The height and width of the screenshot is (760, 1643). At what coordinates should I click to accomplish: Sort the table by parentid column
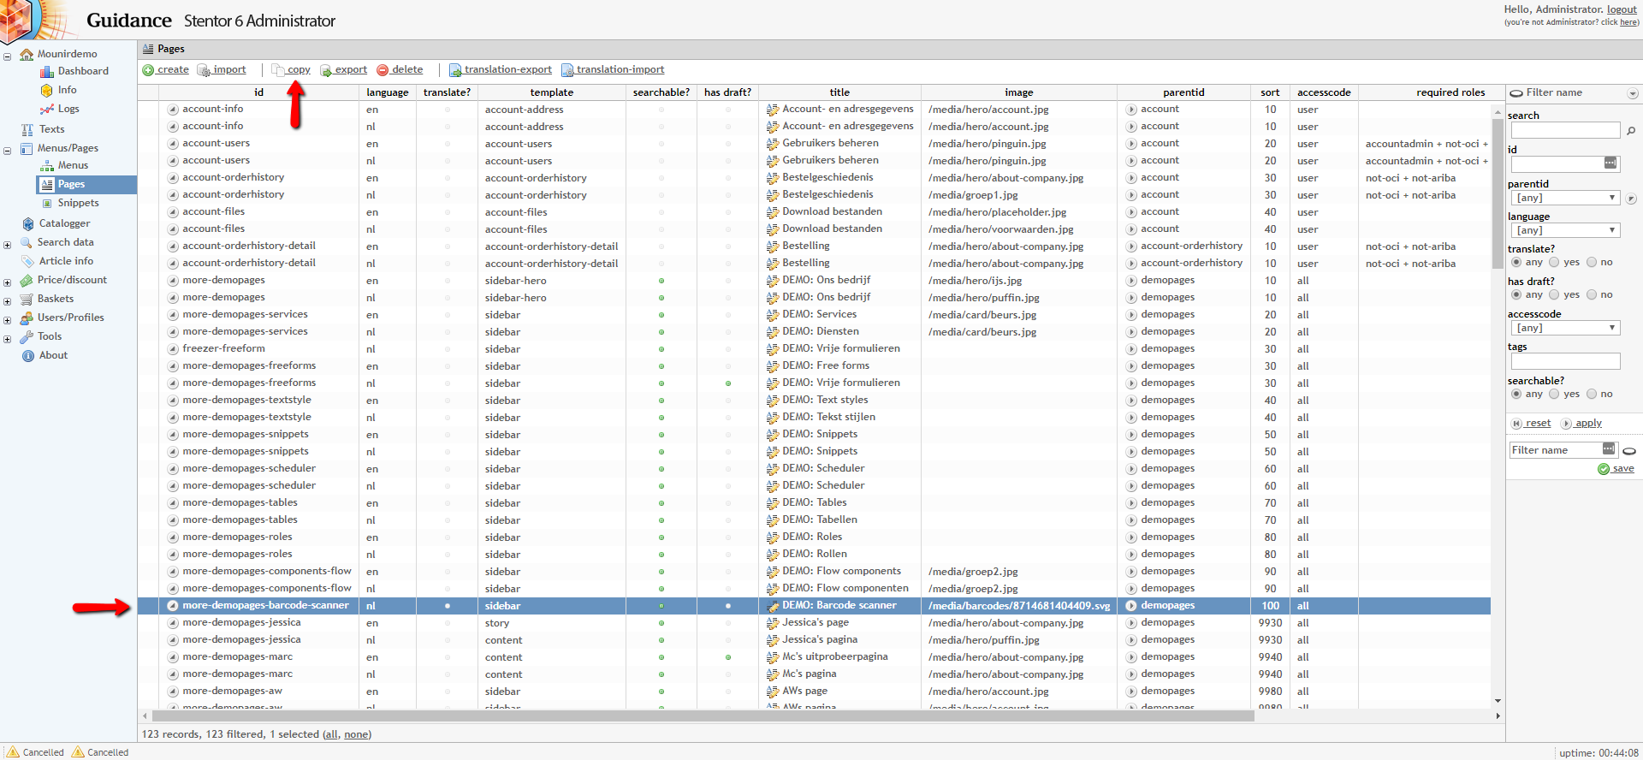point(1183,92)
